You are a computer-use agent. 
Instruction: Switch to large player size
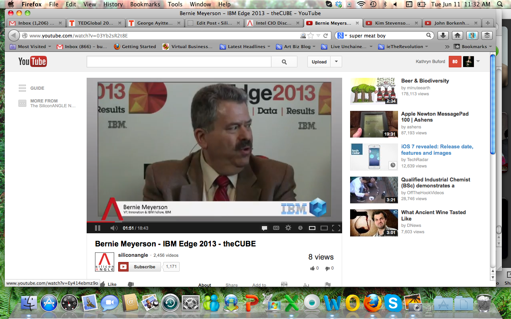click(324, 228)
